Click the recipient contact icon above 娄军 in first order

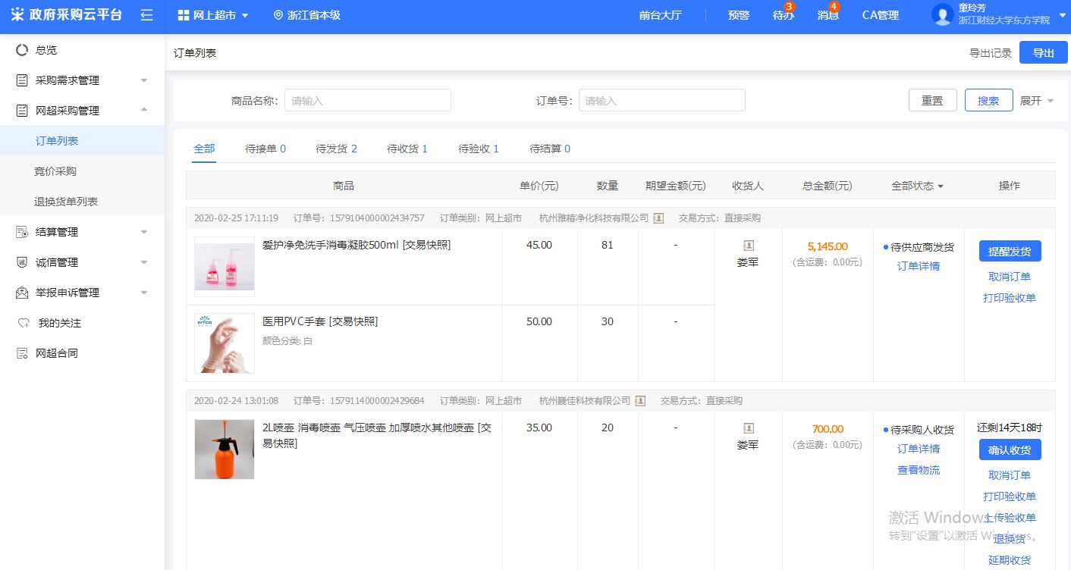749,246
